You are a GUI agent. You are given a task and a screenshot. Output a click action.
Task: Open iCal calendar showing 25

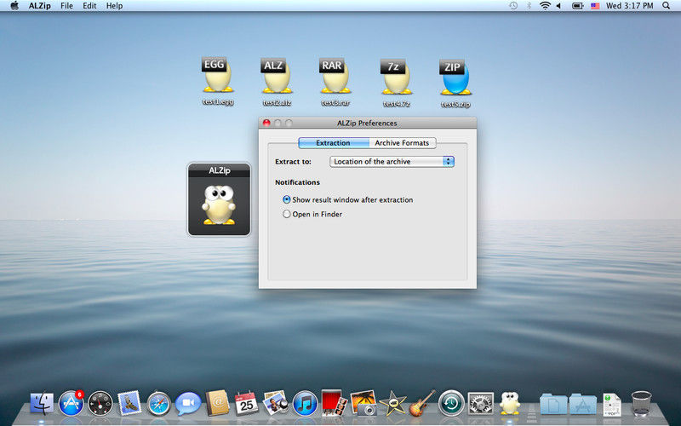[x=246, y=403]
